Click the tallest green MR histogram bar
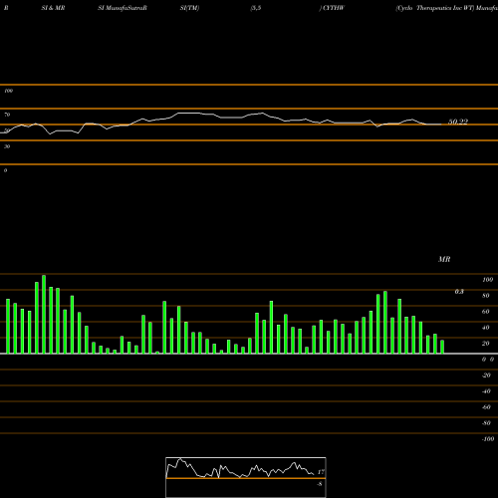498x498 pixels. tap(44, 314)
